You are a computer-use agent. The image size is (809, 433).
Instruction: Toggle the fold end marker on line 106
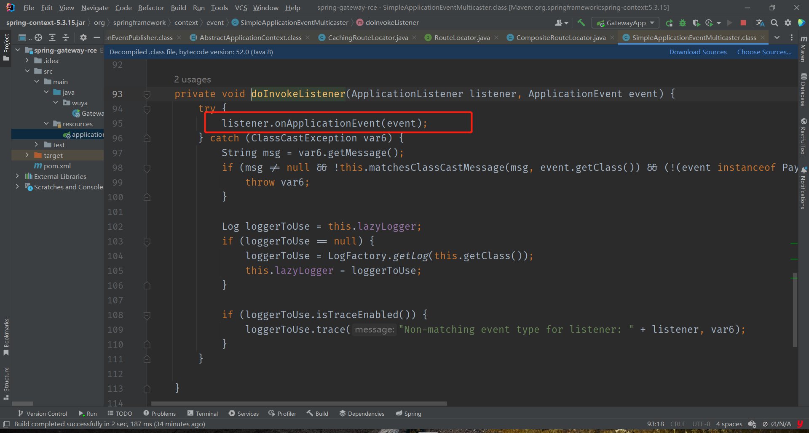[147, 285]
